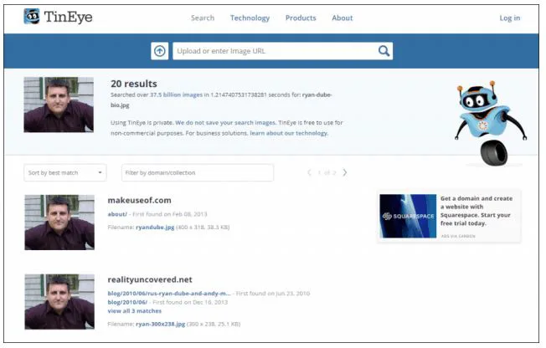The height and width of the screenshot is (348, 546).
Task: Click the realityuncovered.net result thumbnail
Action: (59, 301)
